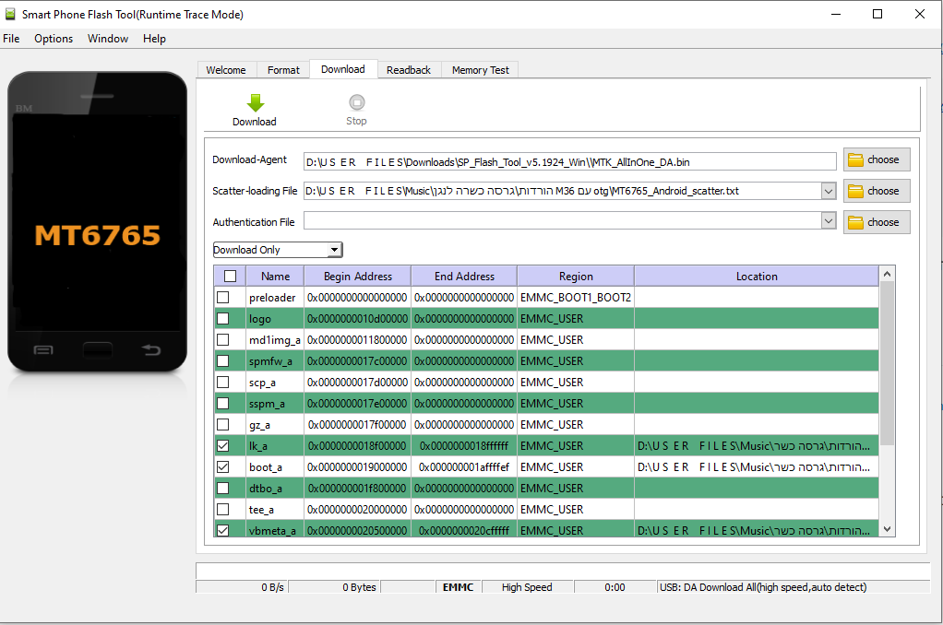Click the phone home button on preview
This screenshot has width=943, height=625.
click(97, 349)
